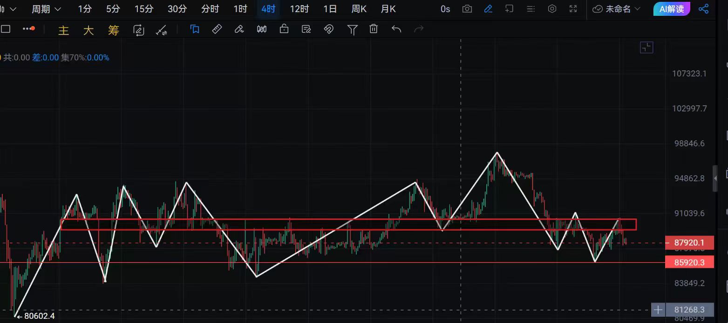The image size is (728, 323).
Task: Switch to the 1日 timeframe
Action: pos(330,9)
